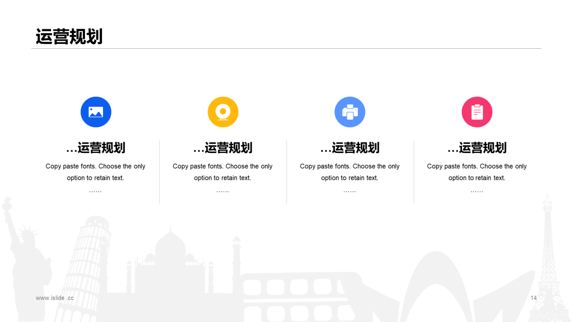Viewport: 573px width, 322px height.
Task: Click the heading below the webcam icon
Action: point(223,148)
